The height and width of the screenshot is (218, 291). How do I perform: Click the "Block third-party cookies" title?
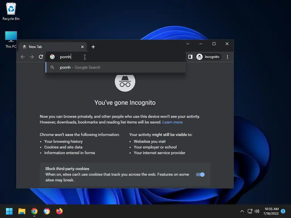click(x=67, y=169)
